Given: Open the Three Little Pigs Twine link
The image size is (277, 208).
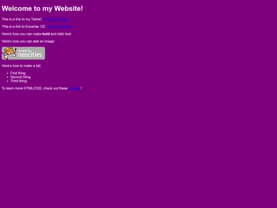Looking at the screenshot, I should tap(55, 19).
